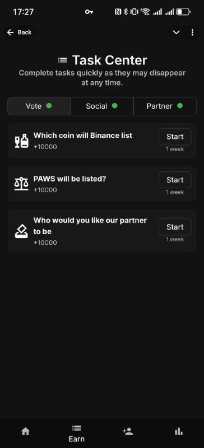Click the list icon beside Task Center
The width and height of the screenshot is (204, 448).
tap(62, 60)
